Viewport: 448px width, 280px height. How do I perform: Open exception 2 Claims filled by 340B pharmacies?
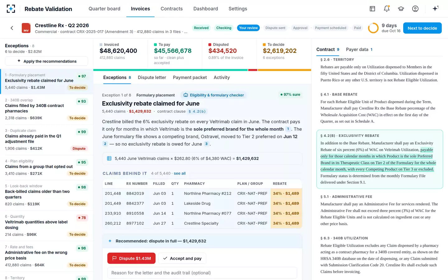coord(47,109)
